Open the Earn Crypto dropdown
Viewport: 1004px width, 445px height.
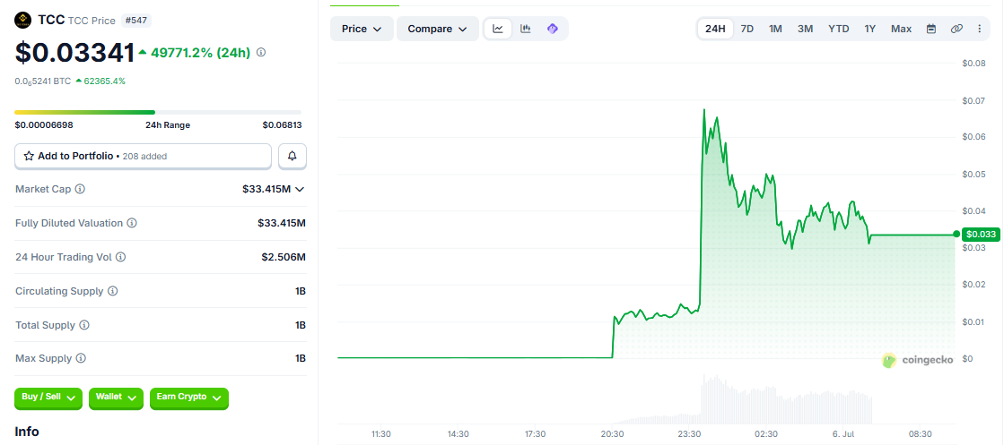pyautogui.click(x=189, y=398)
